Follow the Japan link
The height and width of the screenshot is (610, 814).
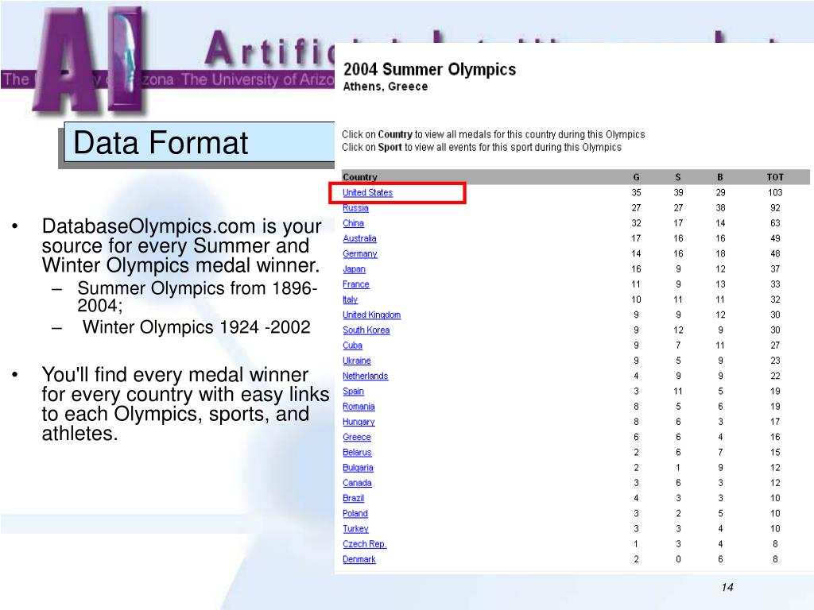click(354, 269)
